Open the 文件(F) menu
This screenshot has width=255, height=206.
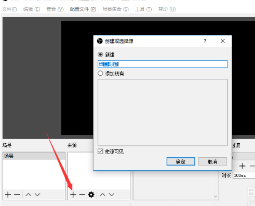pos(9,9)
